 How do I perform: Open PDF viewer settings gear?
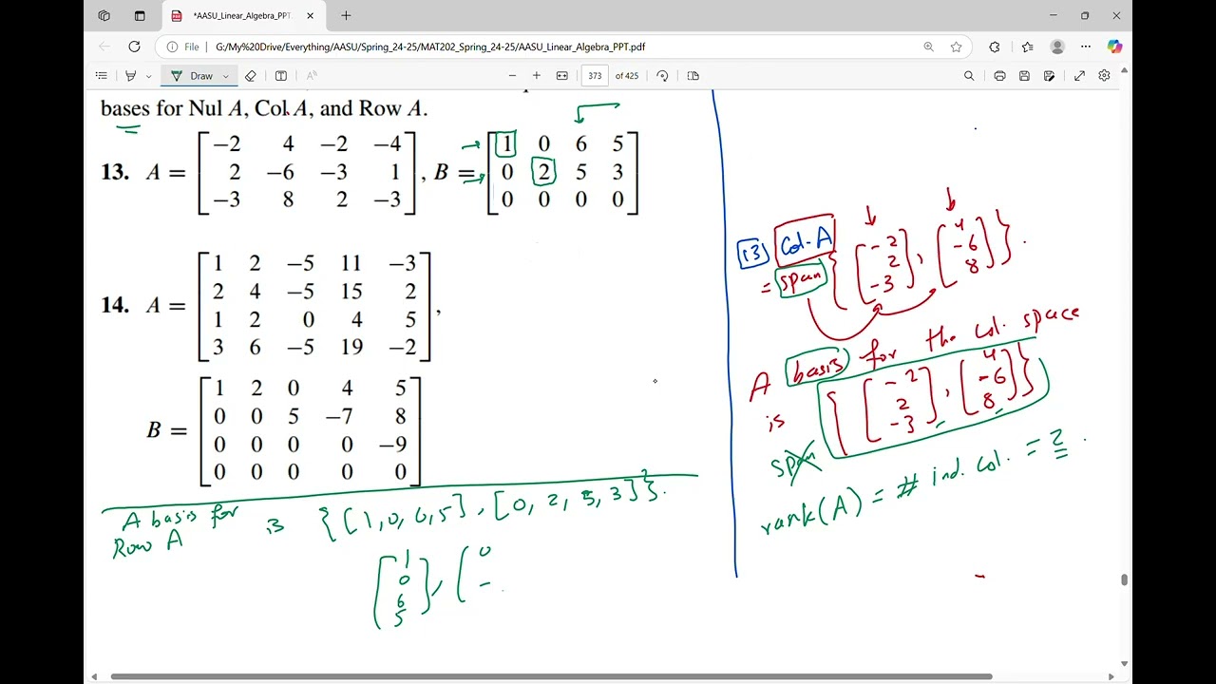[1104, 76]
